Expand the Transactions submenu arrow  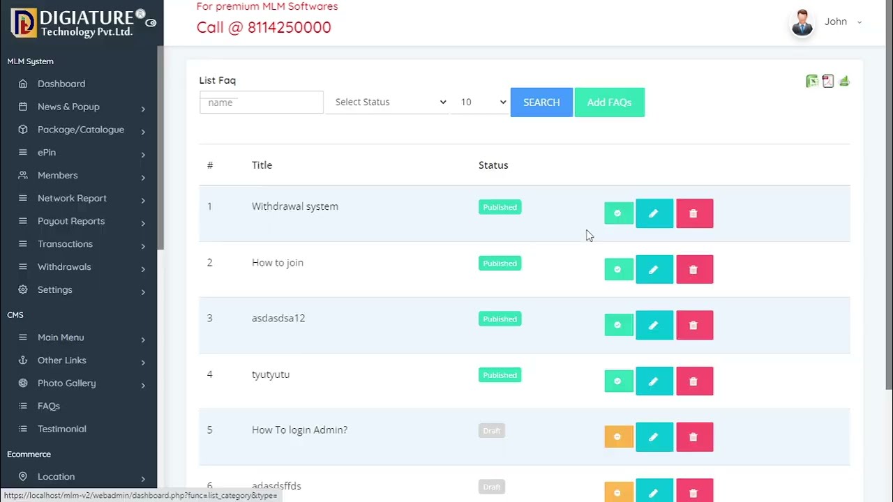[x=143, y=246]
